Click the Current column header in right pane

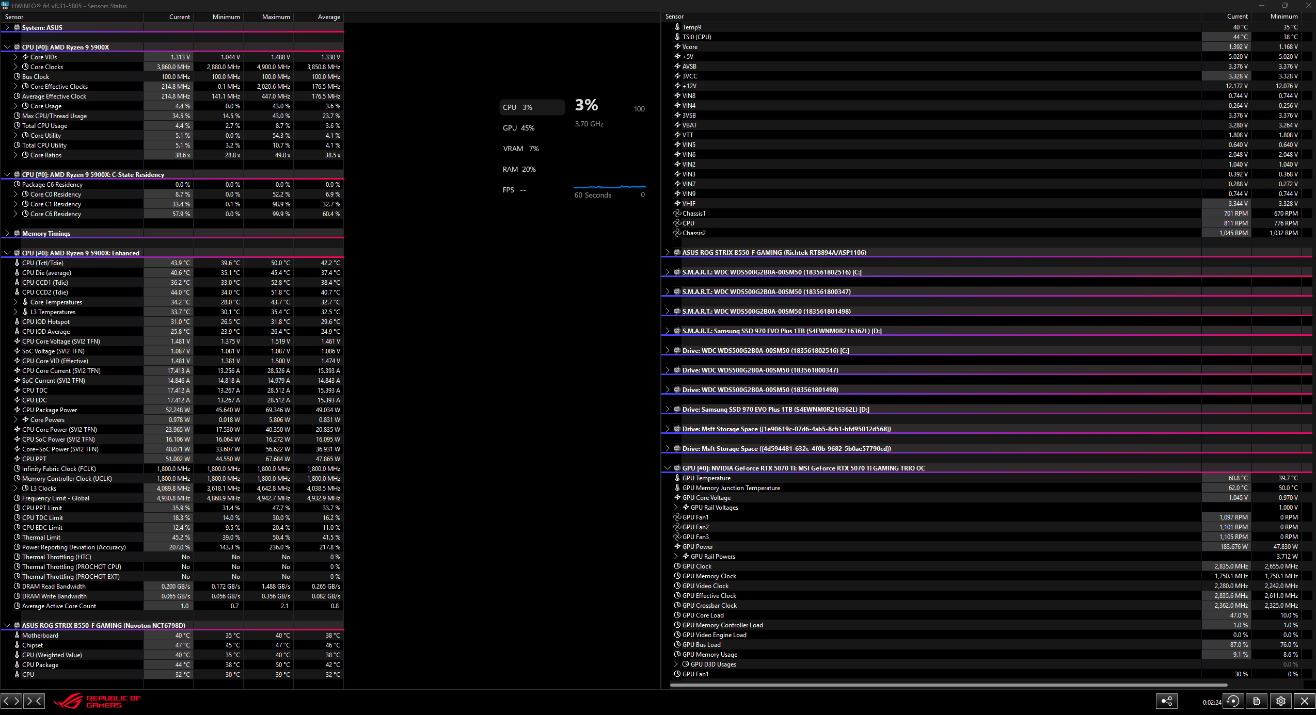[x=1227, y=17]
